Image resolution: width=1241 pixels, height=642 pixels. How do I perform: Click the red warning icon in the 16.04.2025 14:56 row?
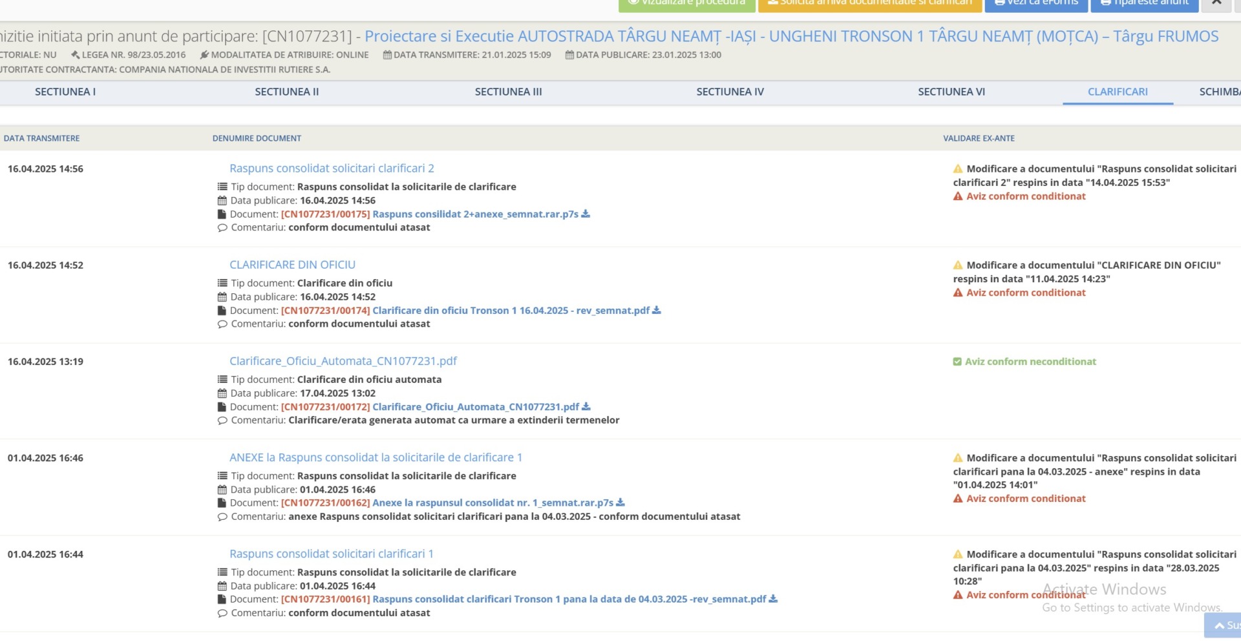(x=958, y=196)
